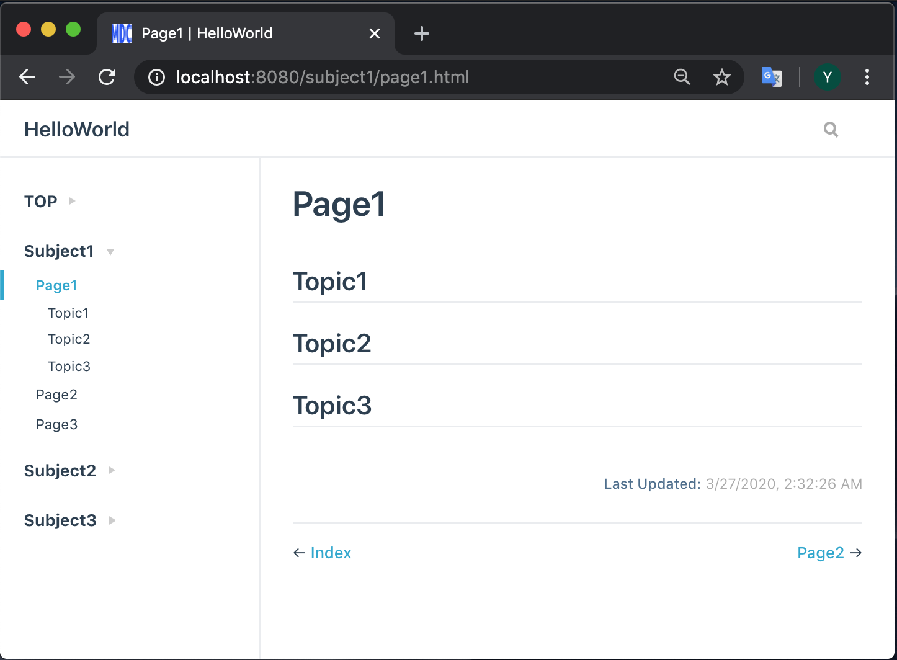Click the Topic1 content heading
Screen dimensions: 897x660
click(x=330, y=282)
